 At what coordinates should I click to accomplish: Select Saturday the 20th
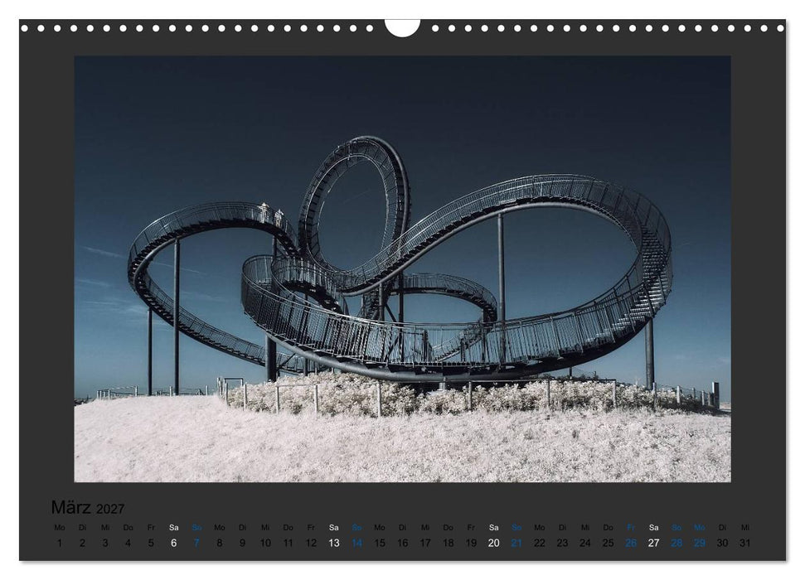point(494,543)
